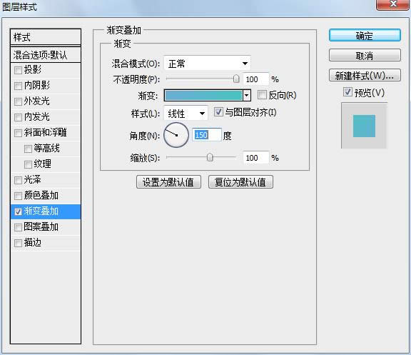Toggle the 预览 checkbox

(x=347, y=92)
